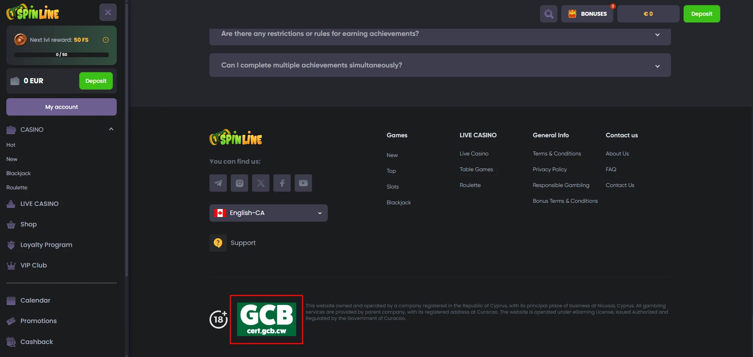This screenshot has width=753, height=357.
Task: Click the search magnifier icon
Action: pyautogui.click(x=548, y=14)
